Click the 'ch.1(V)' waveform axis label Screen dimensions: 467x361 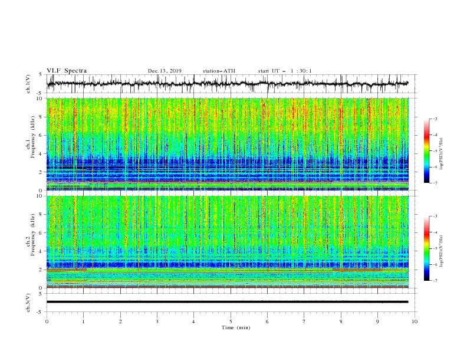pos(28,84)
